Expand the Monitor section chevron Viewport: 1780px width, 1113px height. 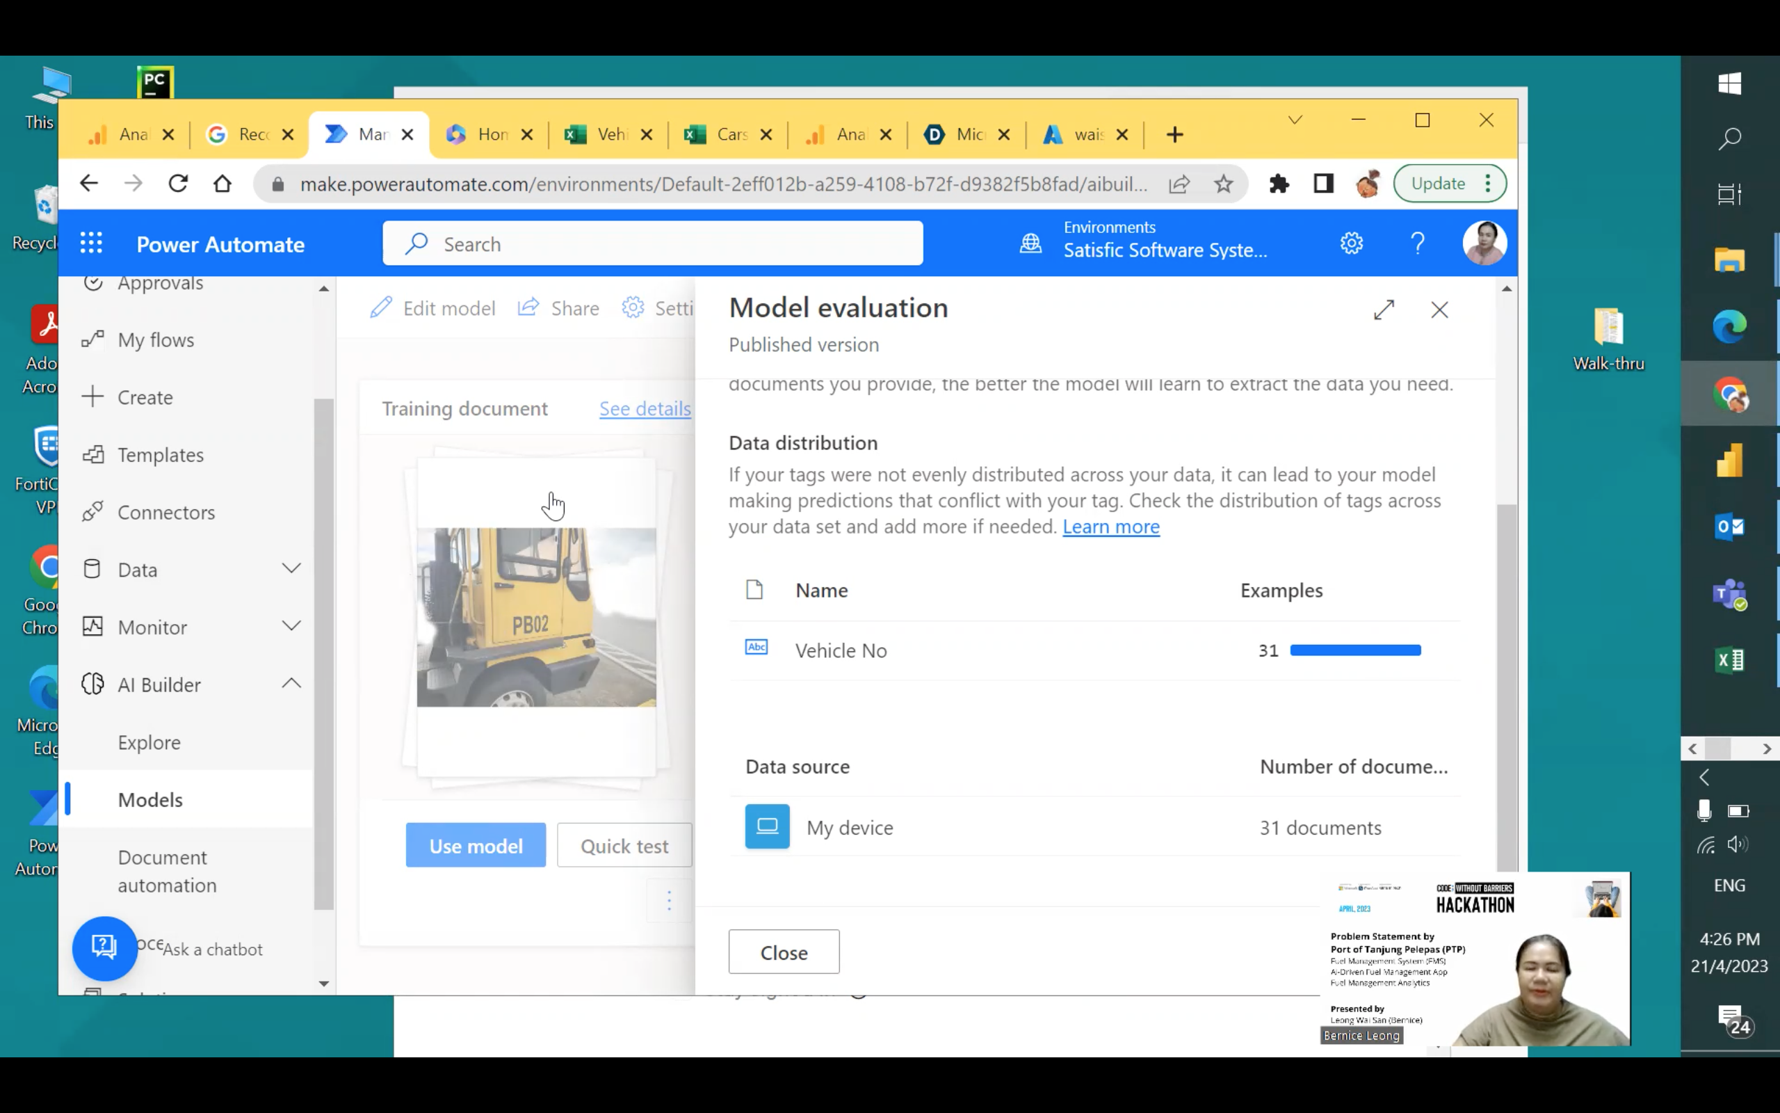point(291,627)
